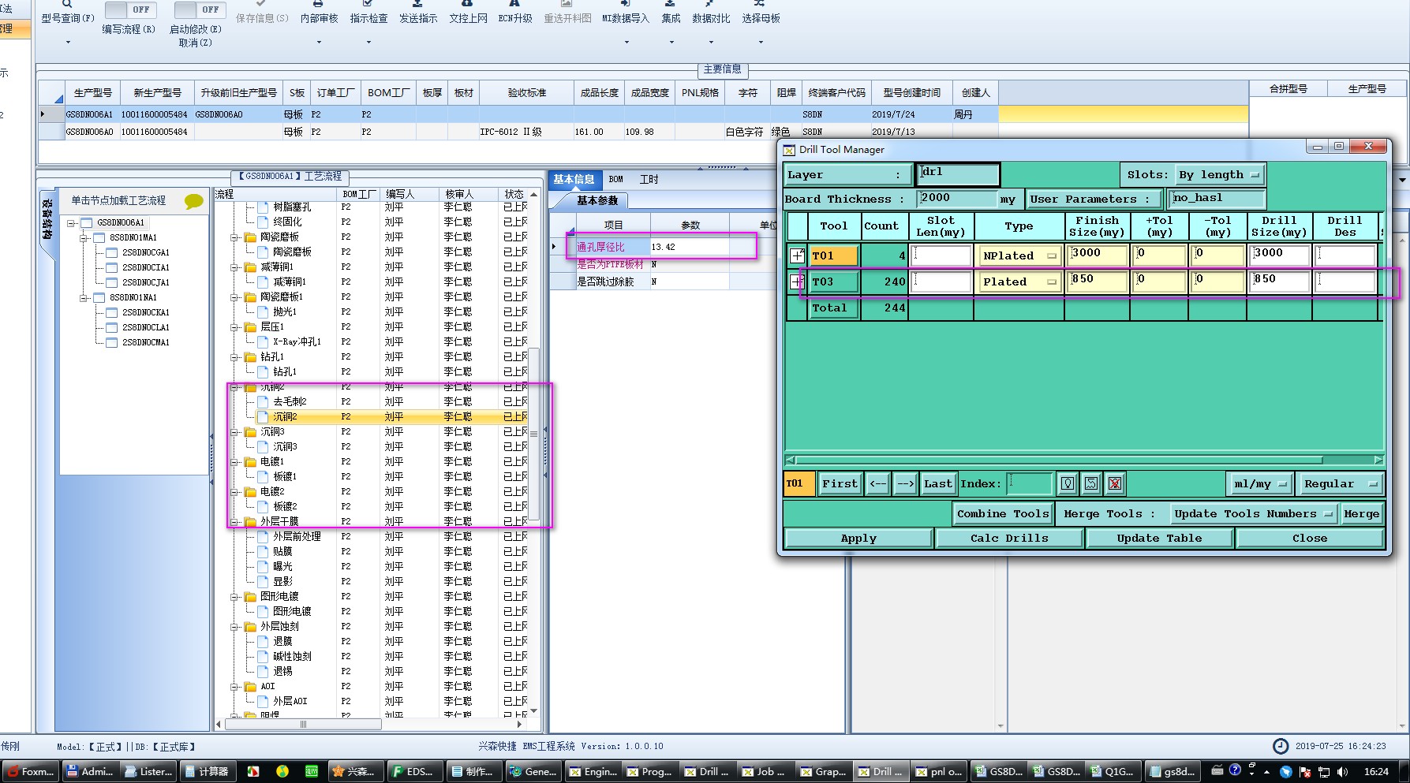Click the Combine Tools button

1003,513
